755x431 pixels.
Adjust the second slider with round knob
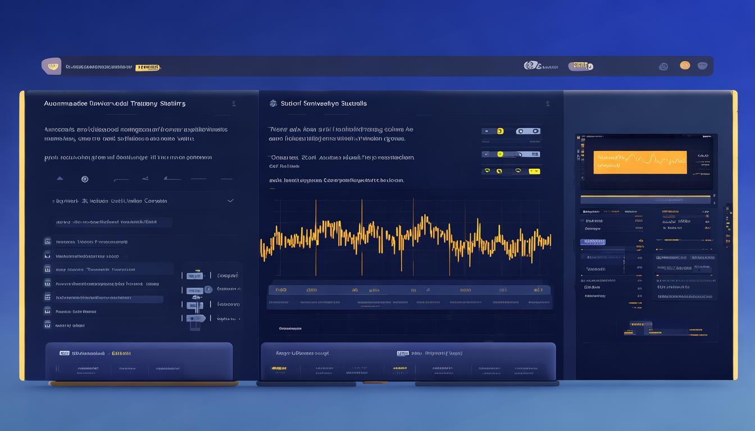click(208, 290)
